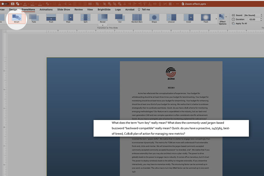The image size is (264, 176).
Task: Click the horizontal ruler above the slide
Action: tap(155, 31)
